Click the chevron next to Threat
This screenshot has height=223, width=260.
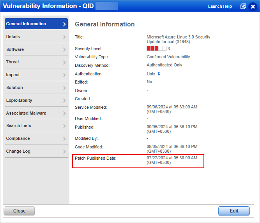[x=64, y=62]
